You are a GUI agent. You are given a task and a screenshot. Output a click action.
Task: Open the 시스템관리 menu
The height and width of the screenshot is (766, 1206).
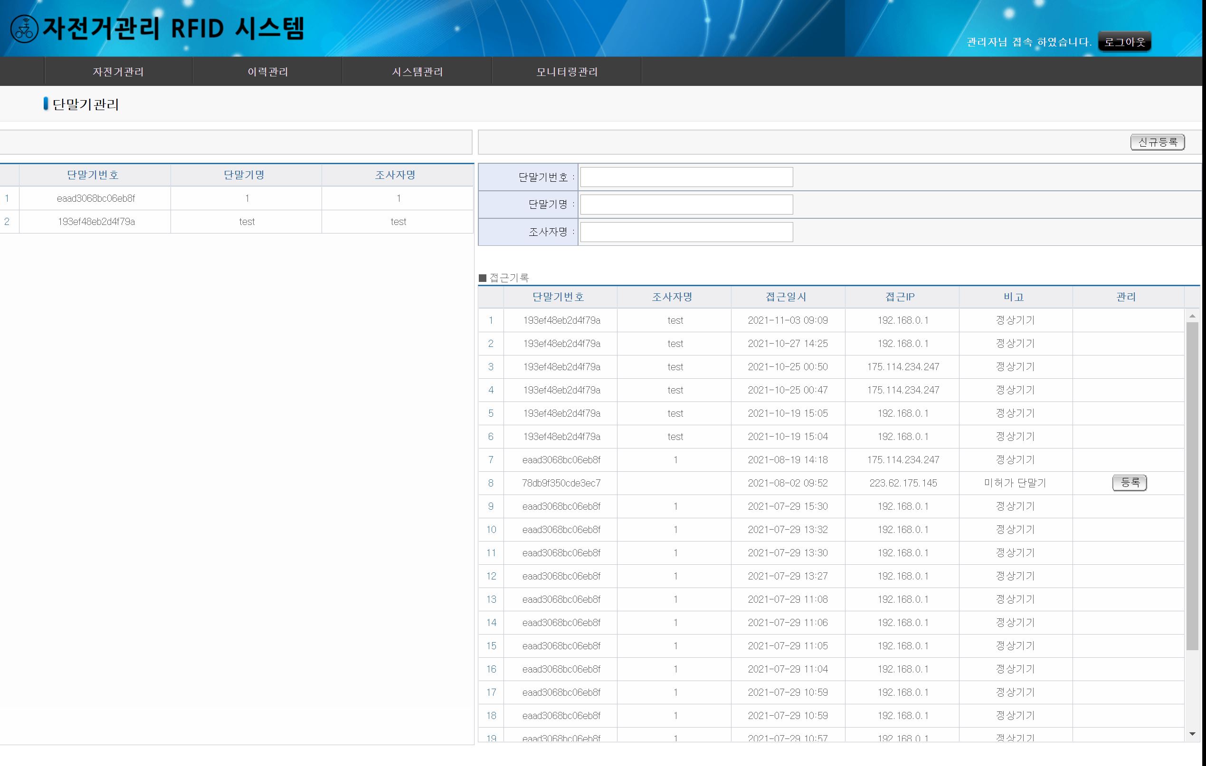click(x=417, y=72)
